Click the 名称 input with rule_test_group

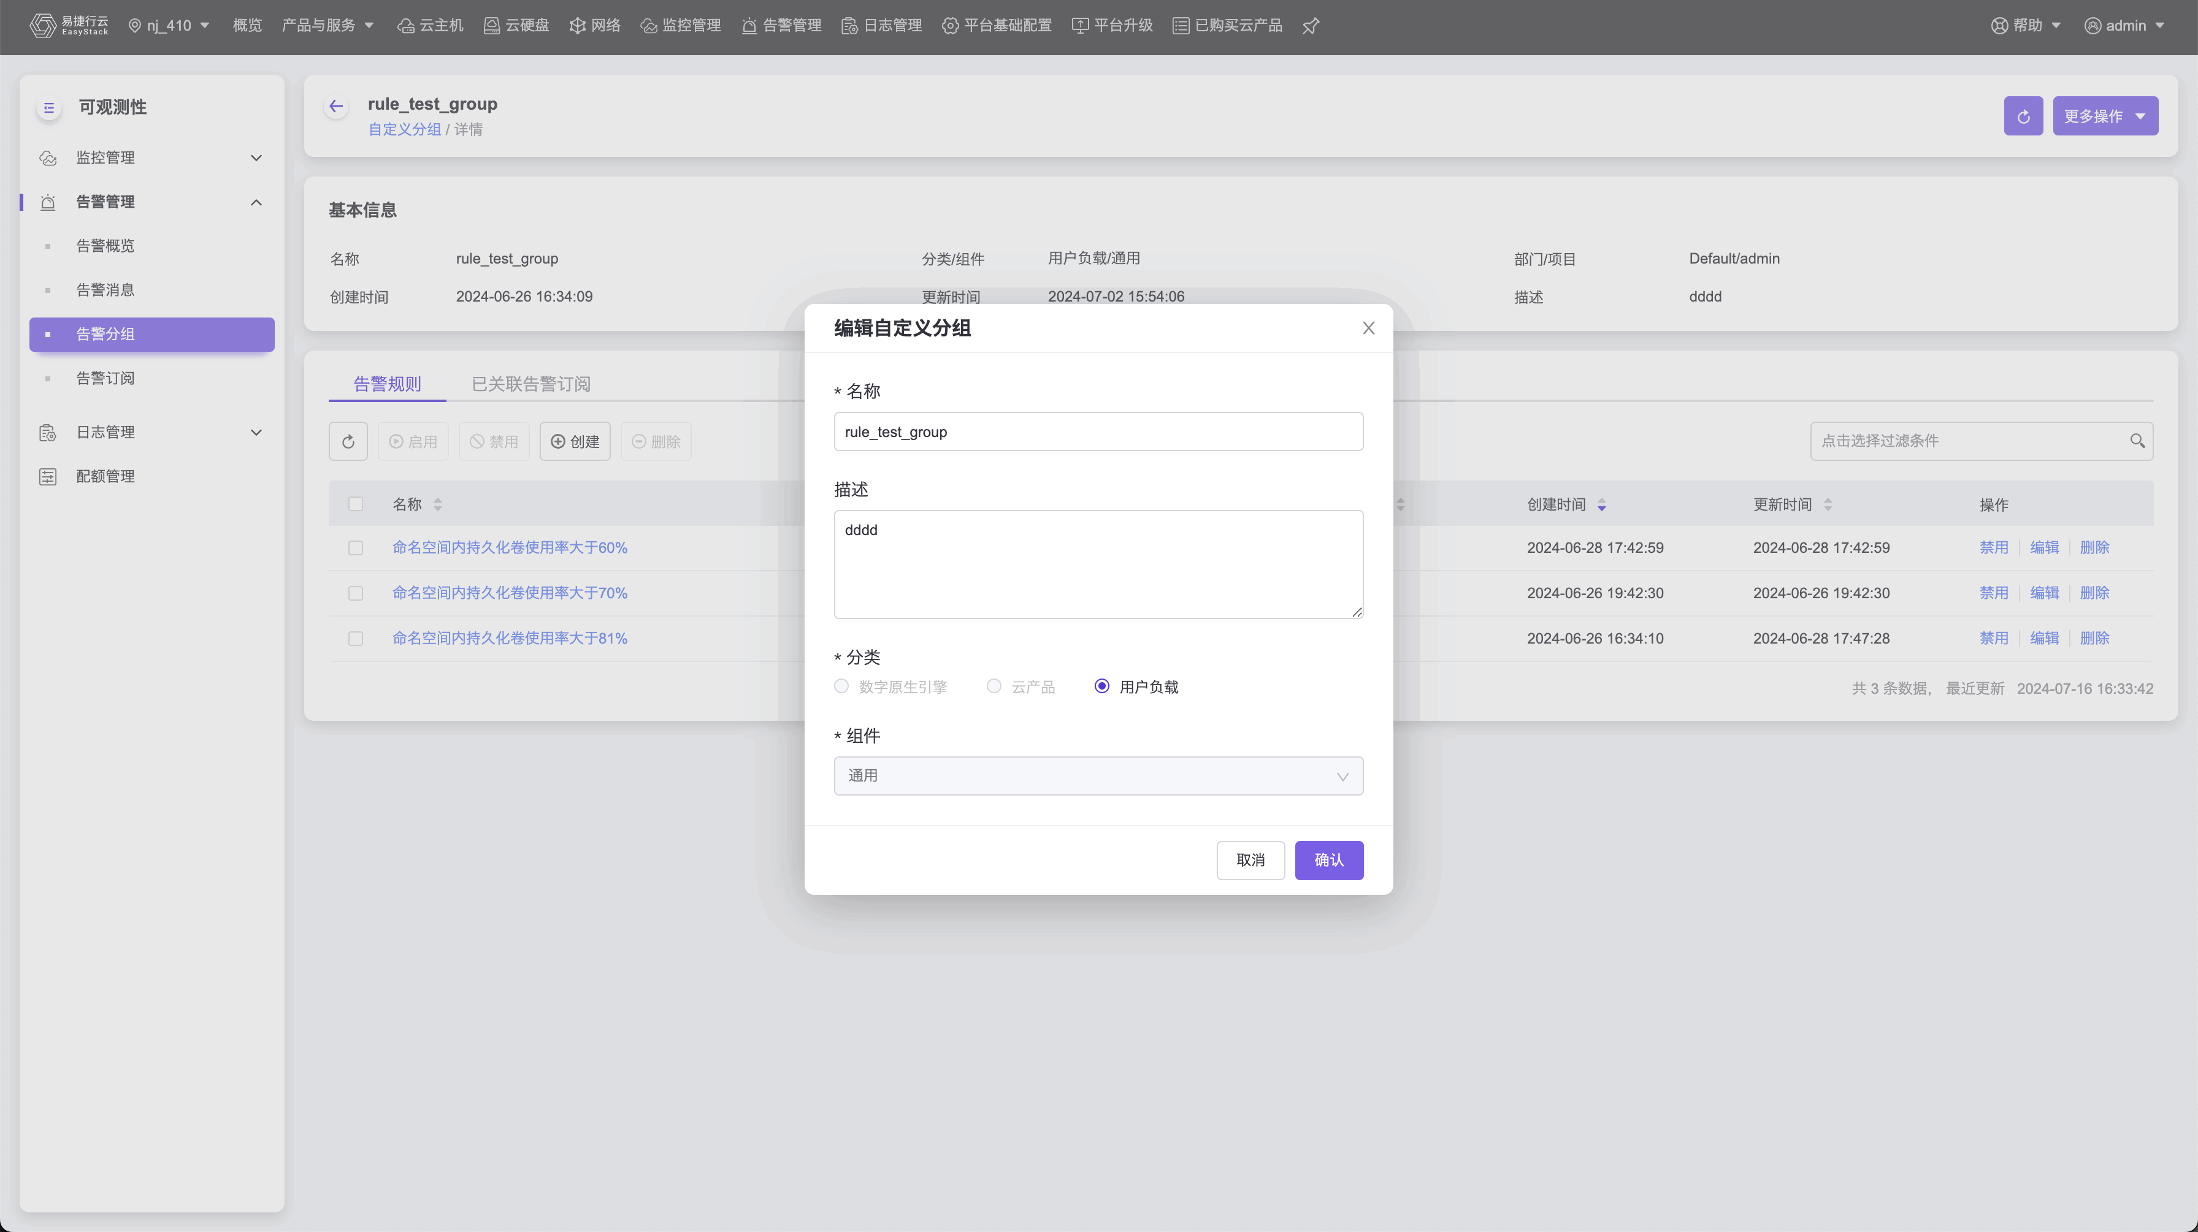pyautogui.click(x=1098, y=432)
